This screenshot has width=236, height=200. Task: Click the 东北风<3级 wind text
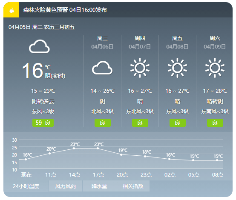tap(140, 111)
